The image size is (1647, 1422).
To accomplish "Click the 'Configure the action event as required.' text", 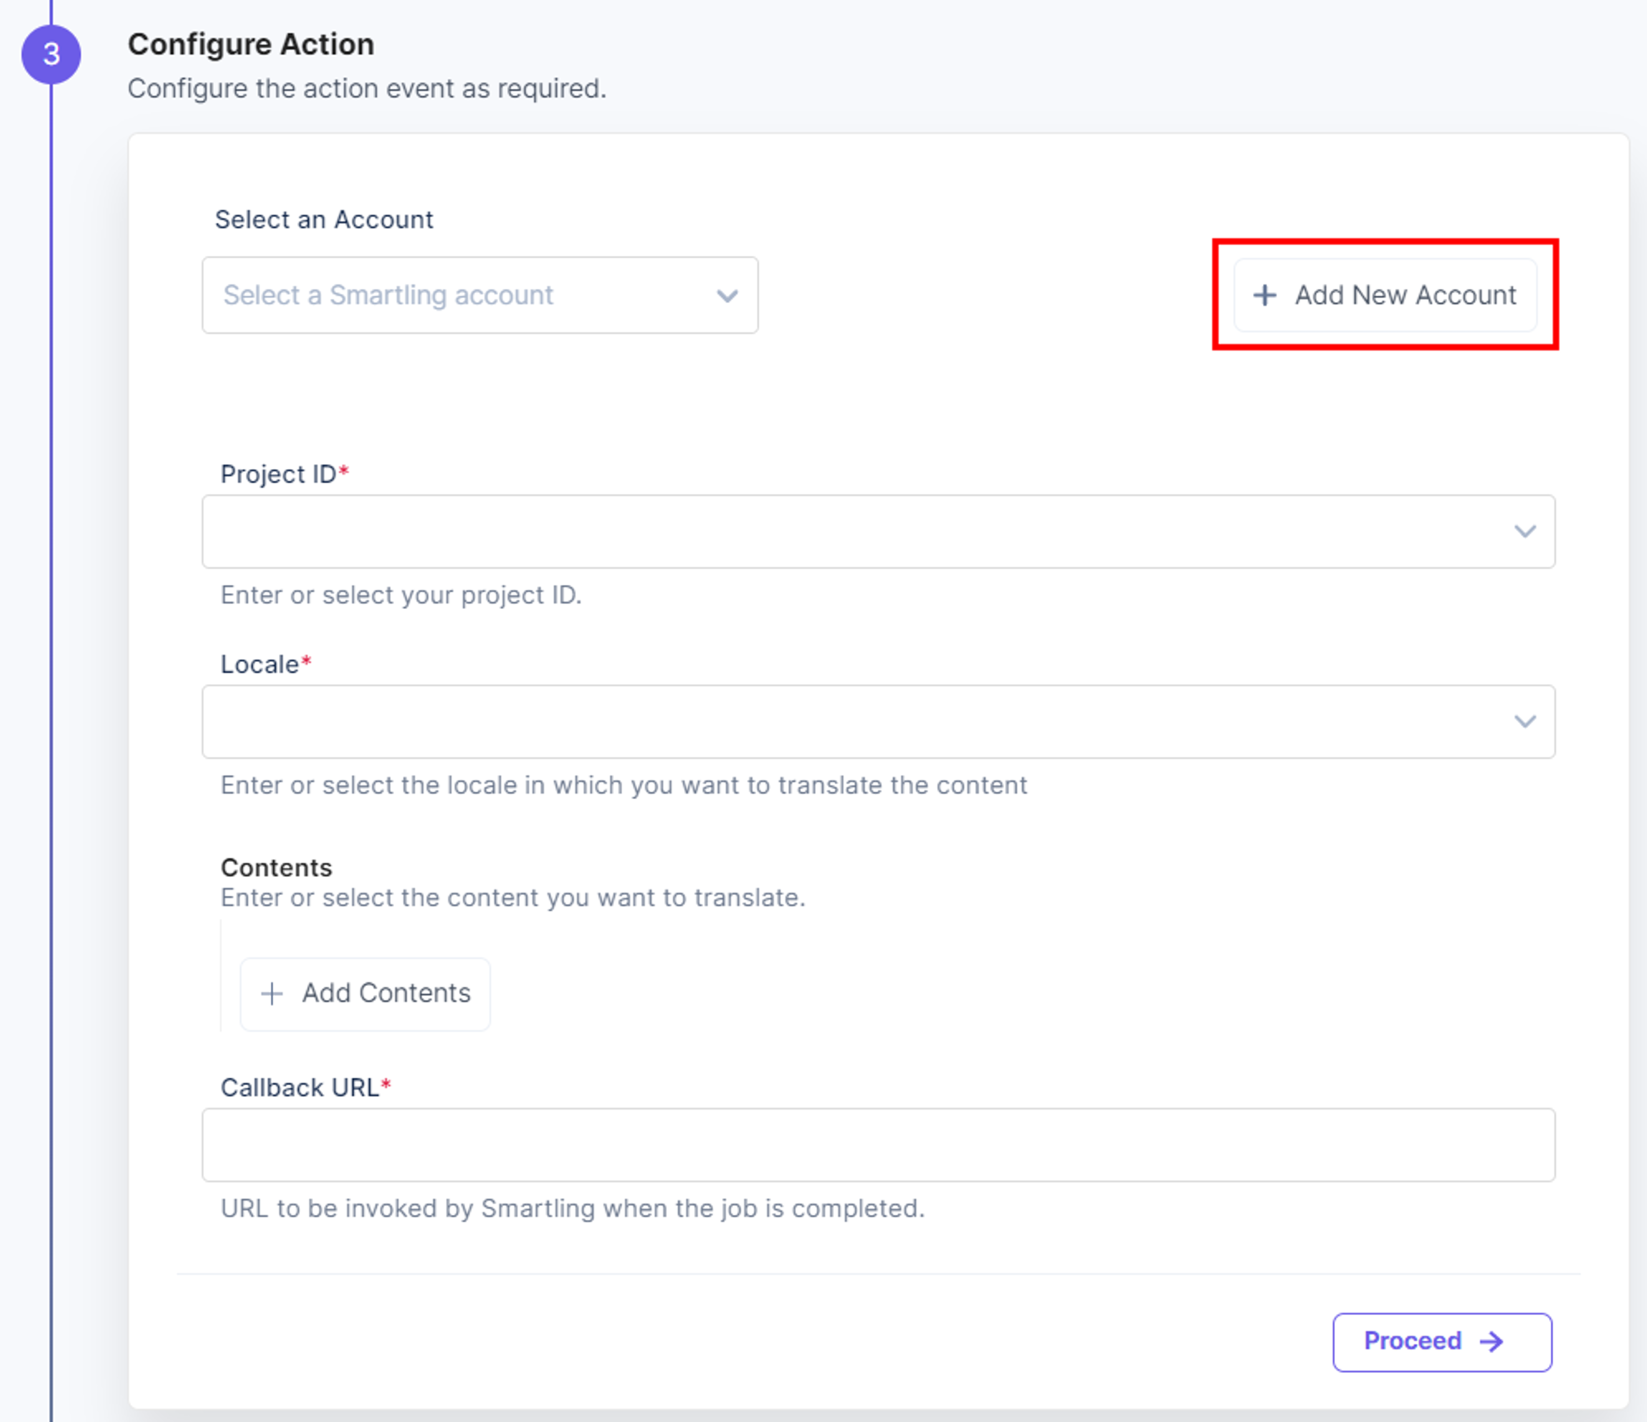I will pos(367,88).
